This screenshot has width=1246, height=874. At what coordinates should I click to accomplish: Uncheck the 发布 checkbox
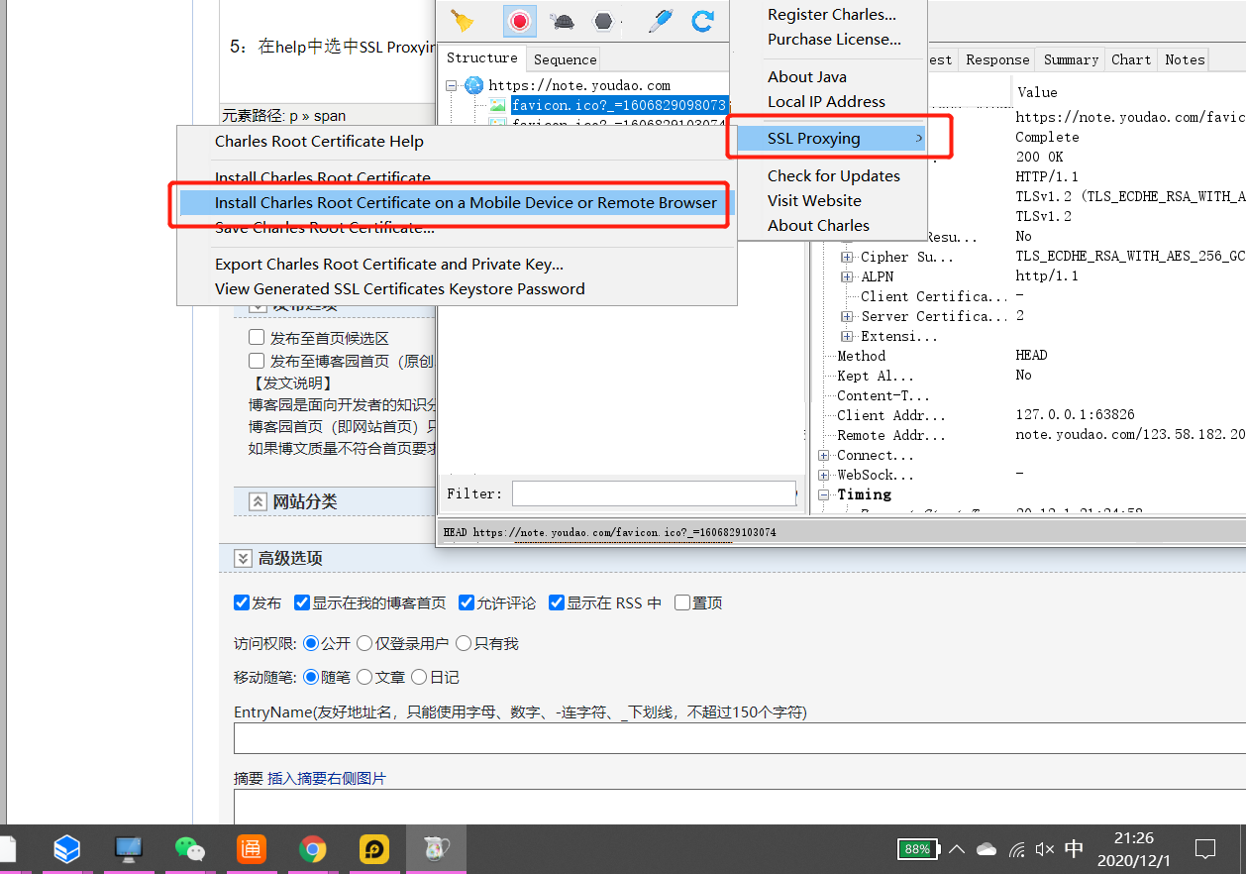click(x=241, y=602)
